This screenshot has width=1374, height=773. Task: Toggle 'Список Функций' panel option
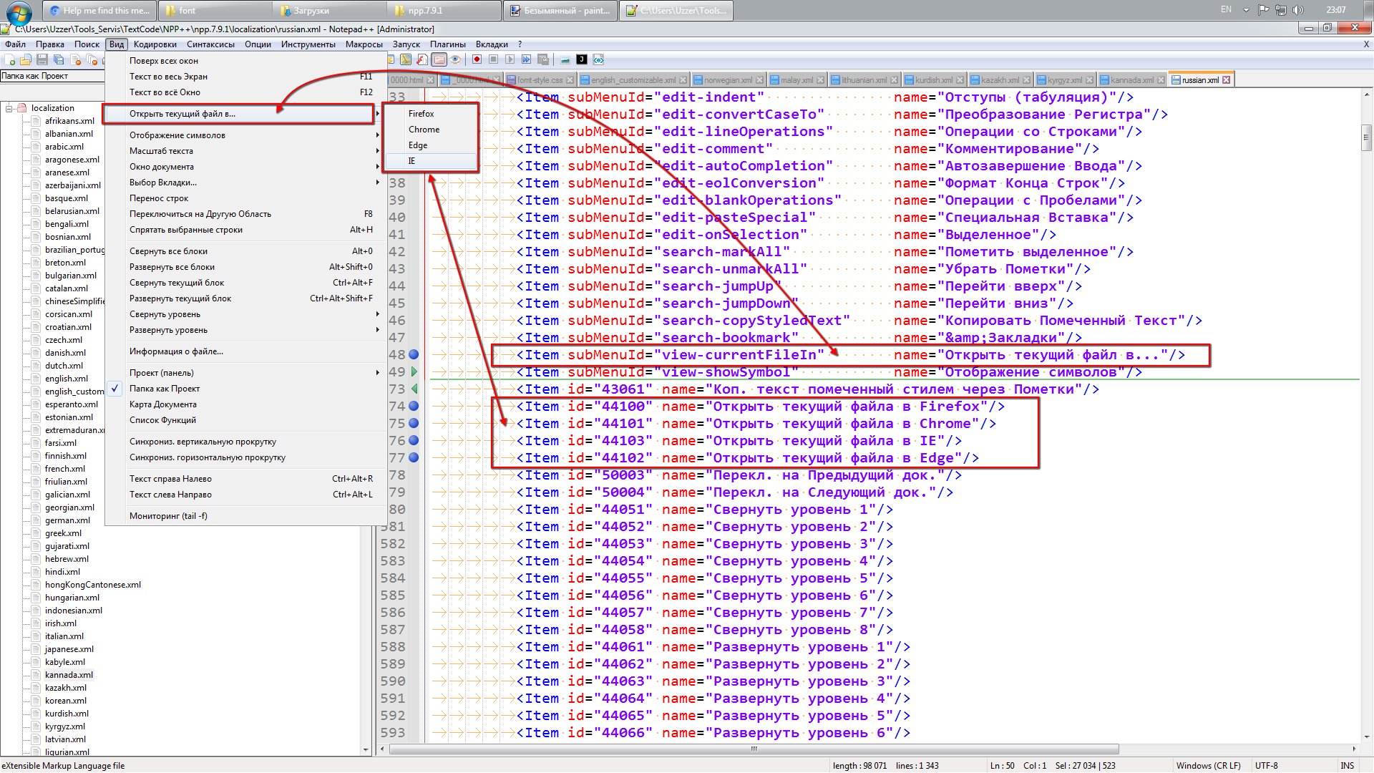[245, 420]
